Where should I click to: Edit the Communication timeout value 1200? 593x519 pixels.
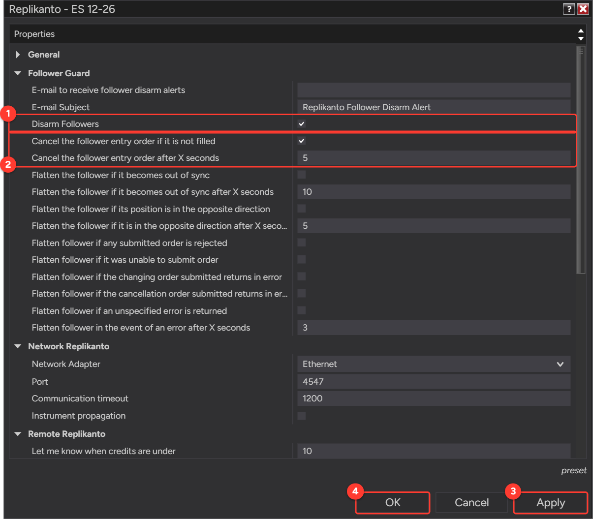pos(434,398)
